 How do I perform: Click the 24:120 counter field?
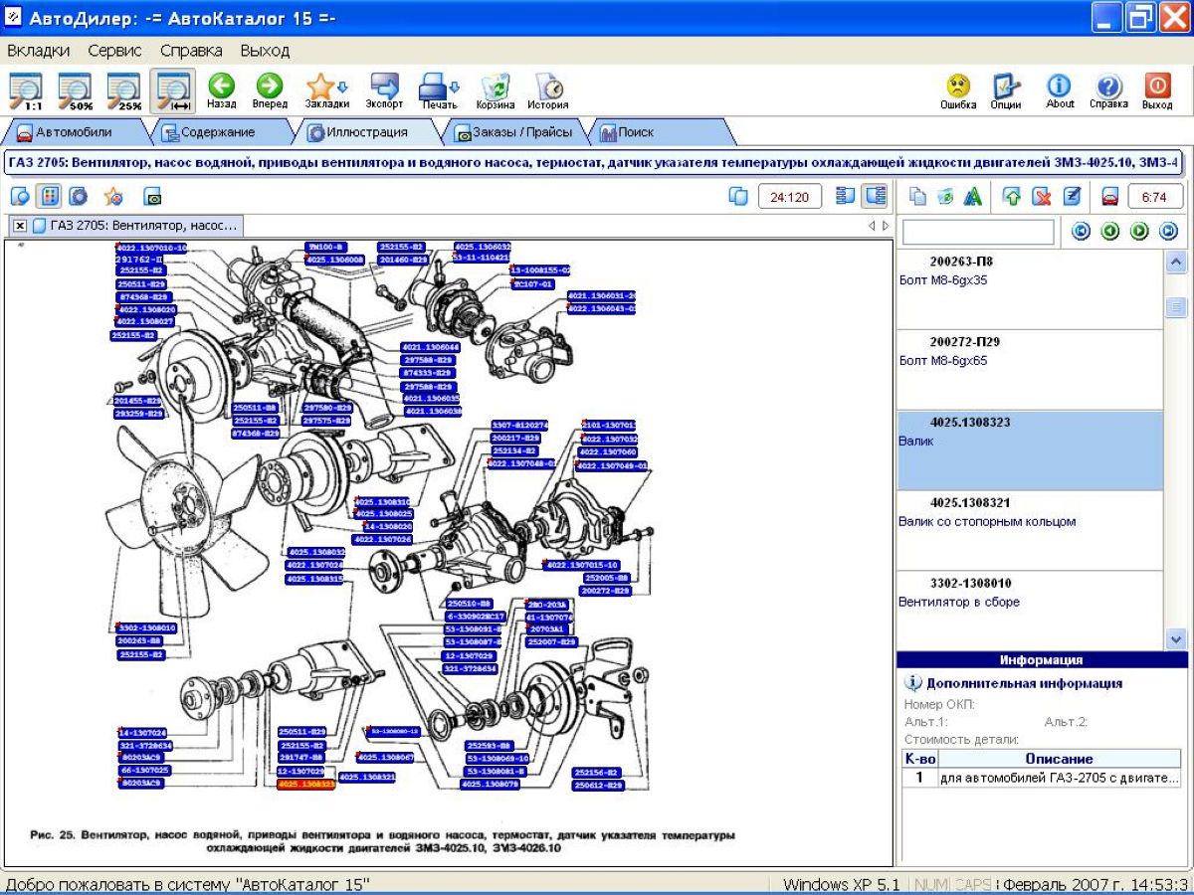[x=790, y=197]
